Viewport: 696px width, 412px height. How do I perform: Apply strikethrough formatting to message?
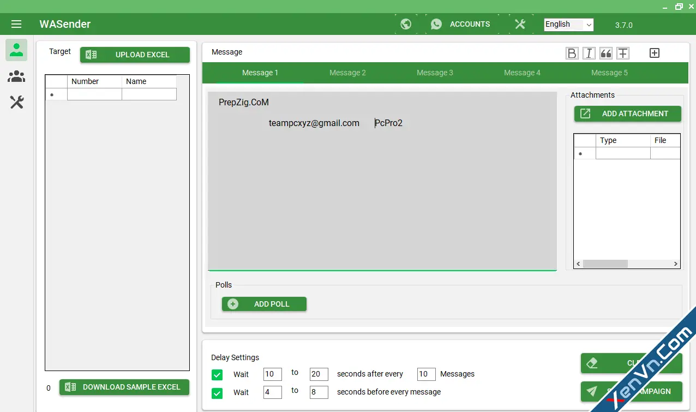pyautogui.click(x=622, y=53)
